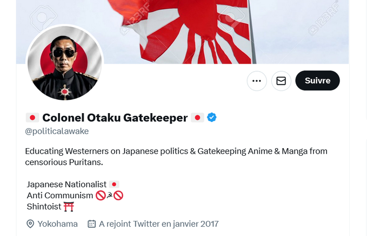Click the Yokohama location text
The width and height of the screenshot is (367, 236).
tap(57, 224)
